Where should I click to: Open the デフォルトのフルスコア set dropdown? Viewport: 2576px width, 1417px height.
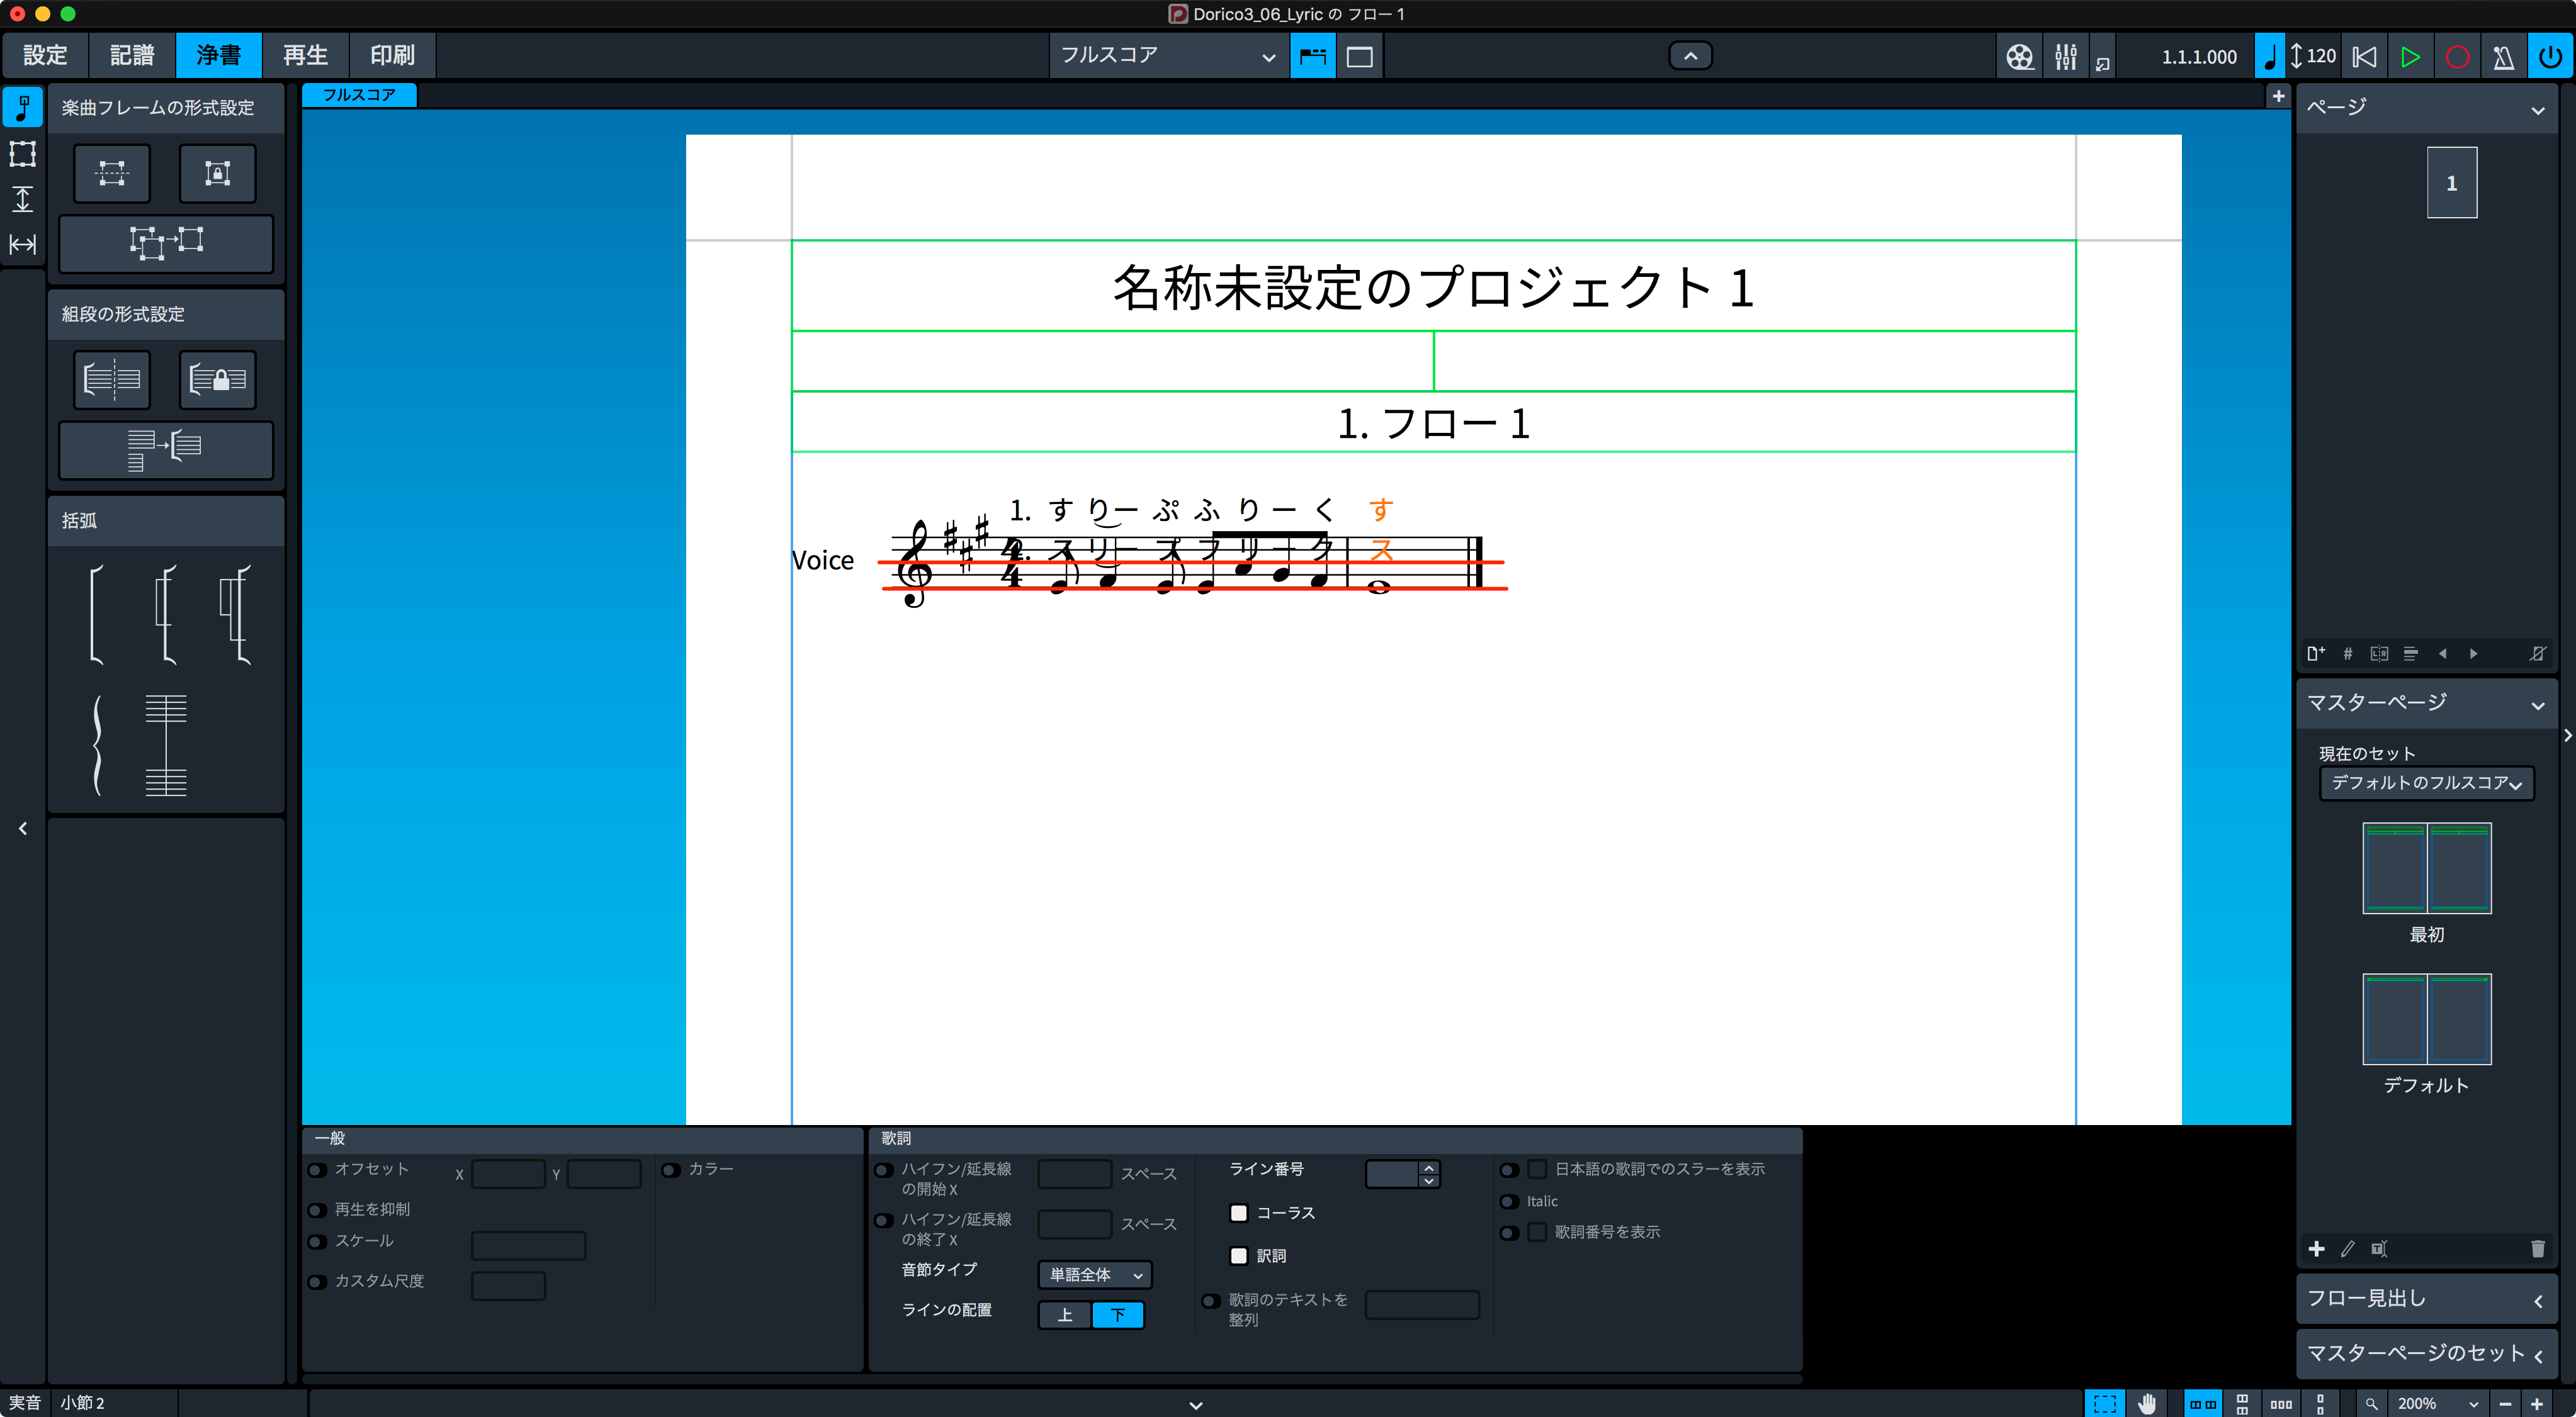click(2427, 783)
